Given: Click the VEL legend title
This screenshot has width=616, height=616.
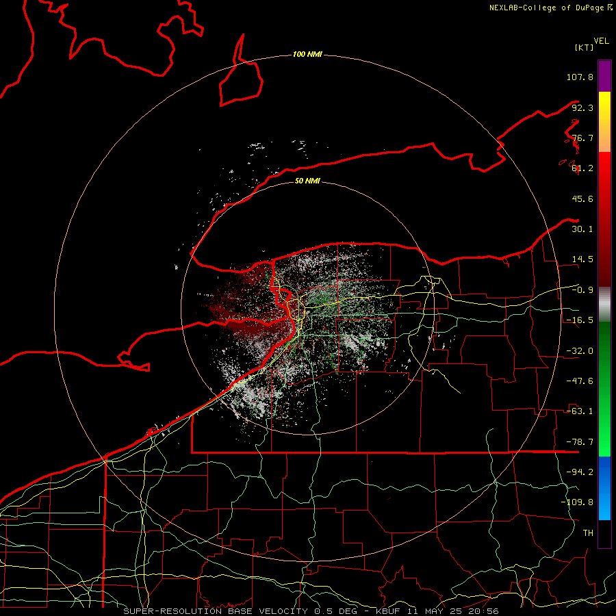Looking at the screenshot, I should point(601,41).
